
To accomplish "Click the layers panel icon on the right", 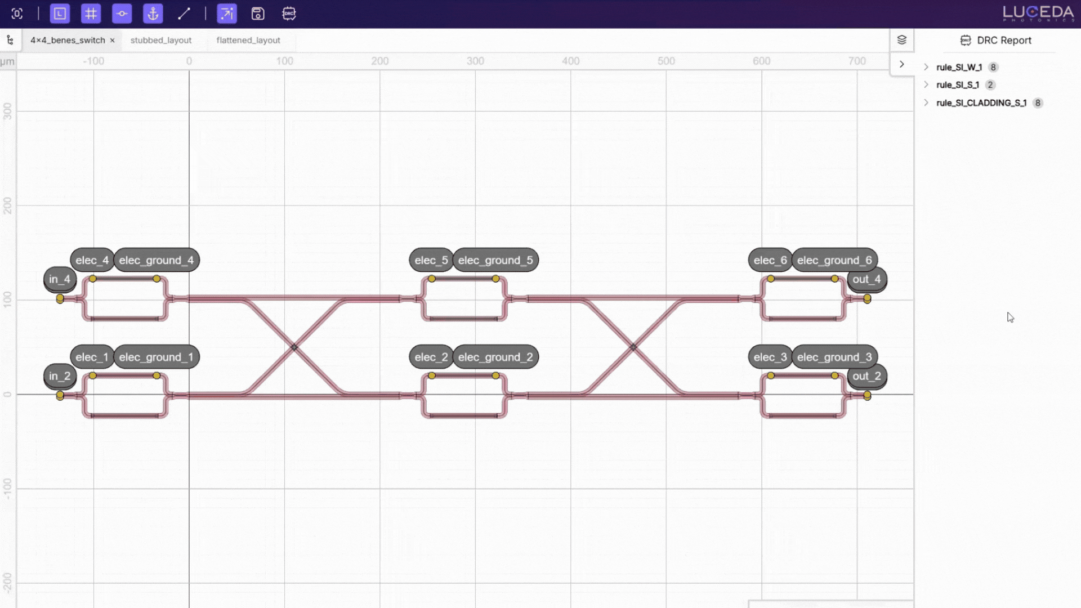I will tap(902, 39).
